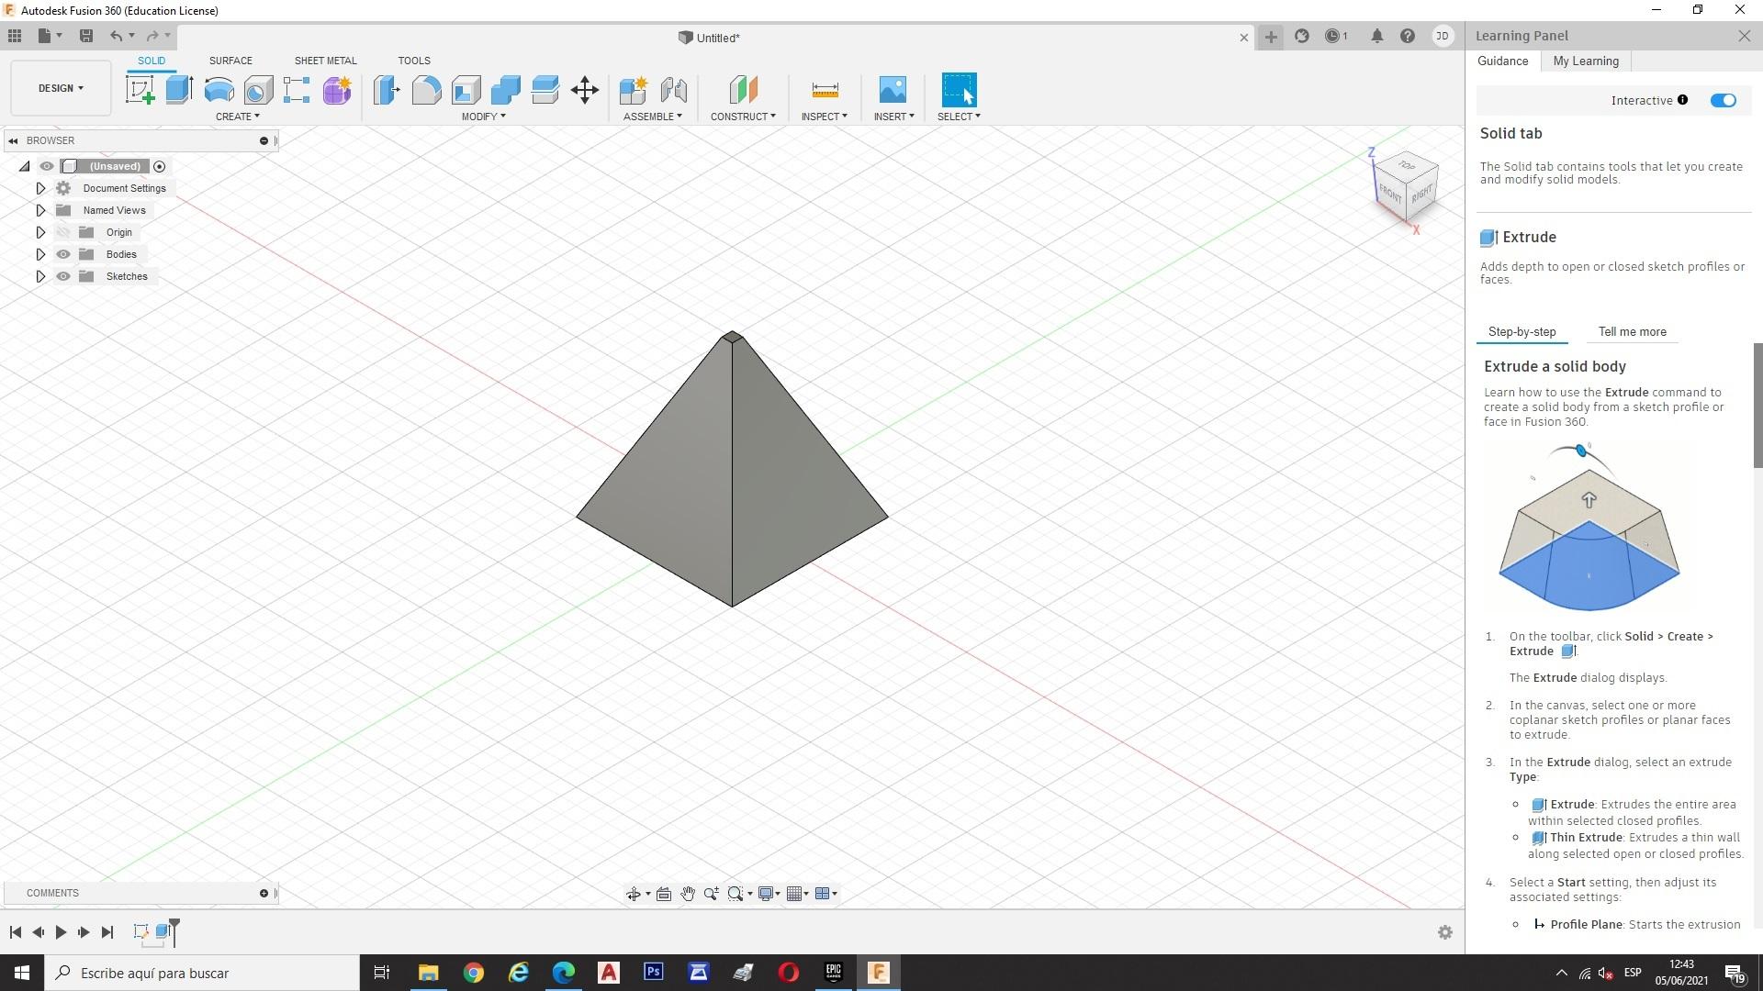Viewport: 1763px width, 991px height.
Task: Hide the Bodies folder visibility
Action: coord(63,254)
